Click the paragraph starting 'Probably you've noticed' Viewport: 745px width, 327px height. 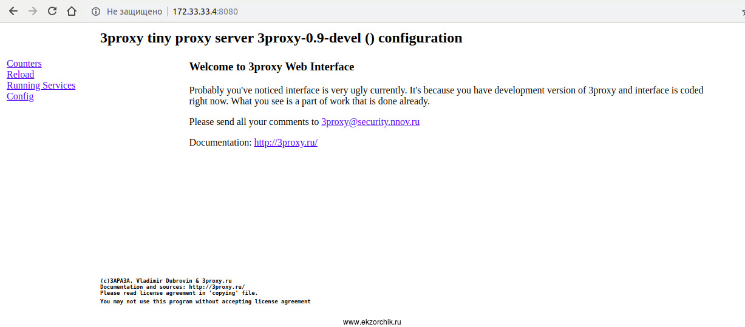pyautogui.click(x=446, y=96)
